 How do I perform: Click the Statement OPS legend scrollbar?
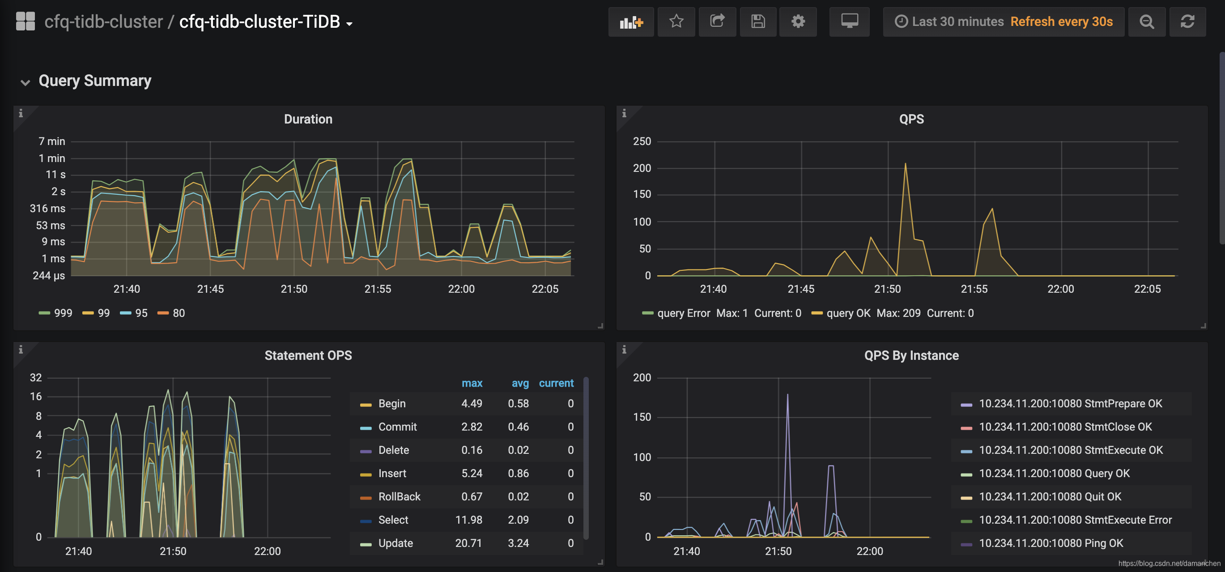pos(586,458)
